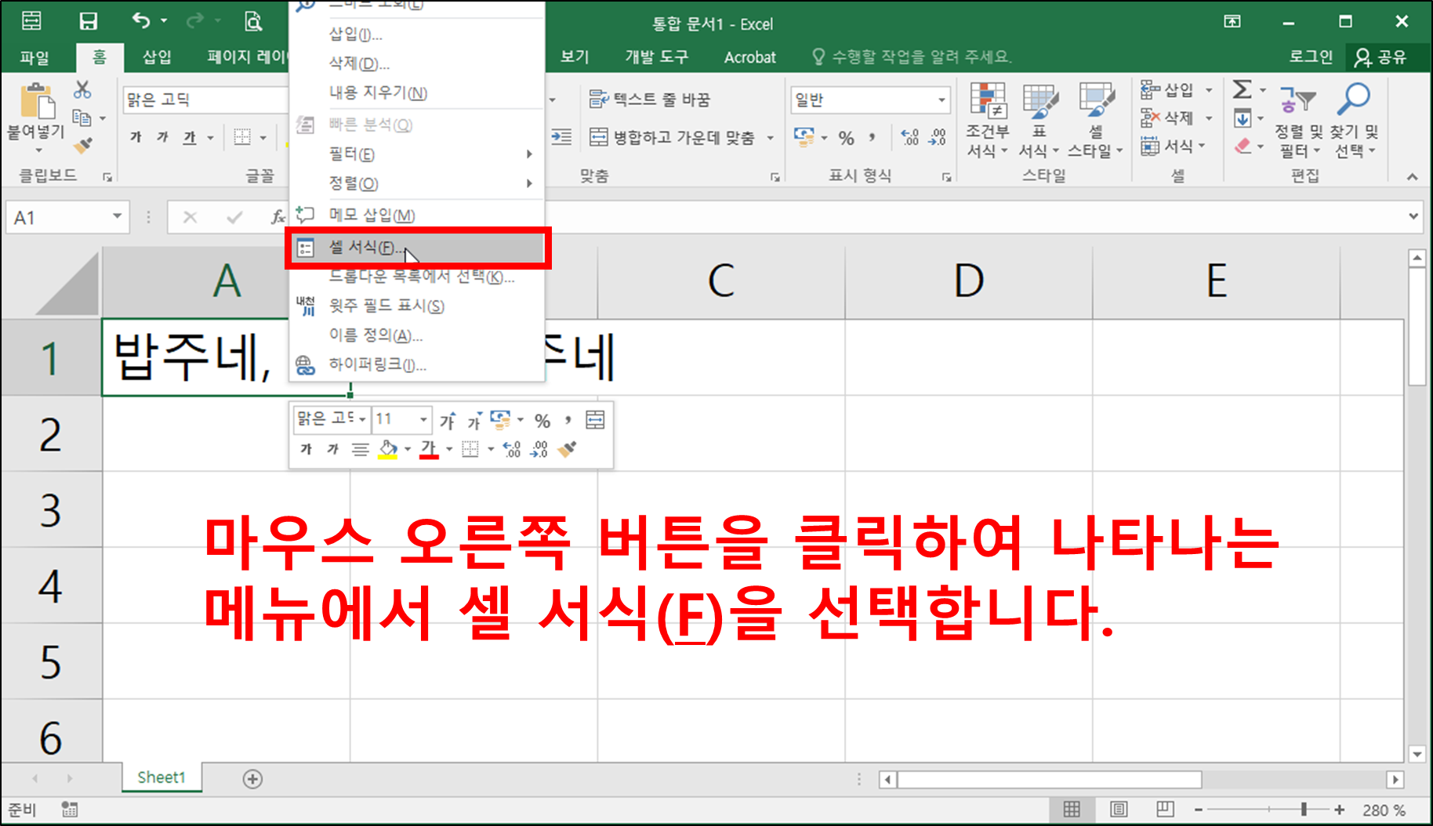Choose 내용 지우기(N) in the context menu
This screenshot has height=826, width=1433.
[417, 92]
